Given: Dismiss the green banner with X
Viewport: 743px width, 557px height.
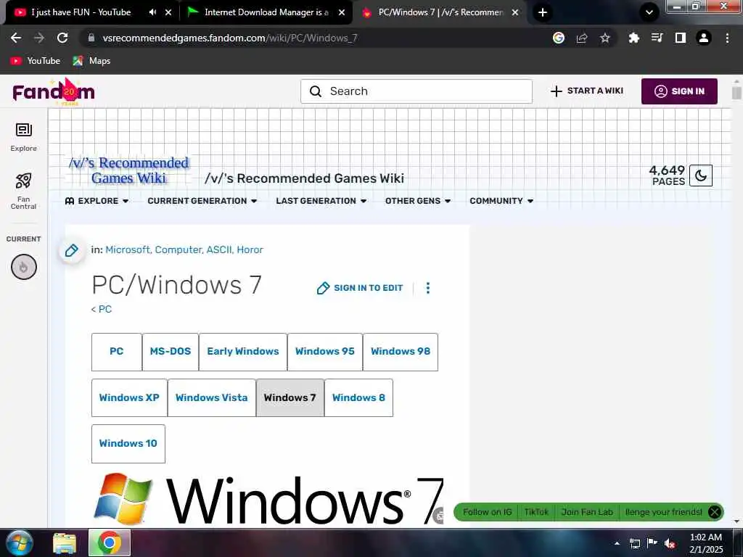Looking at the screenshot, I should pos(715,512).
